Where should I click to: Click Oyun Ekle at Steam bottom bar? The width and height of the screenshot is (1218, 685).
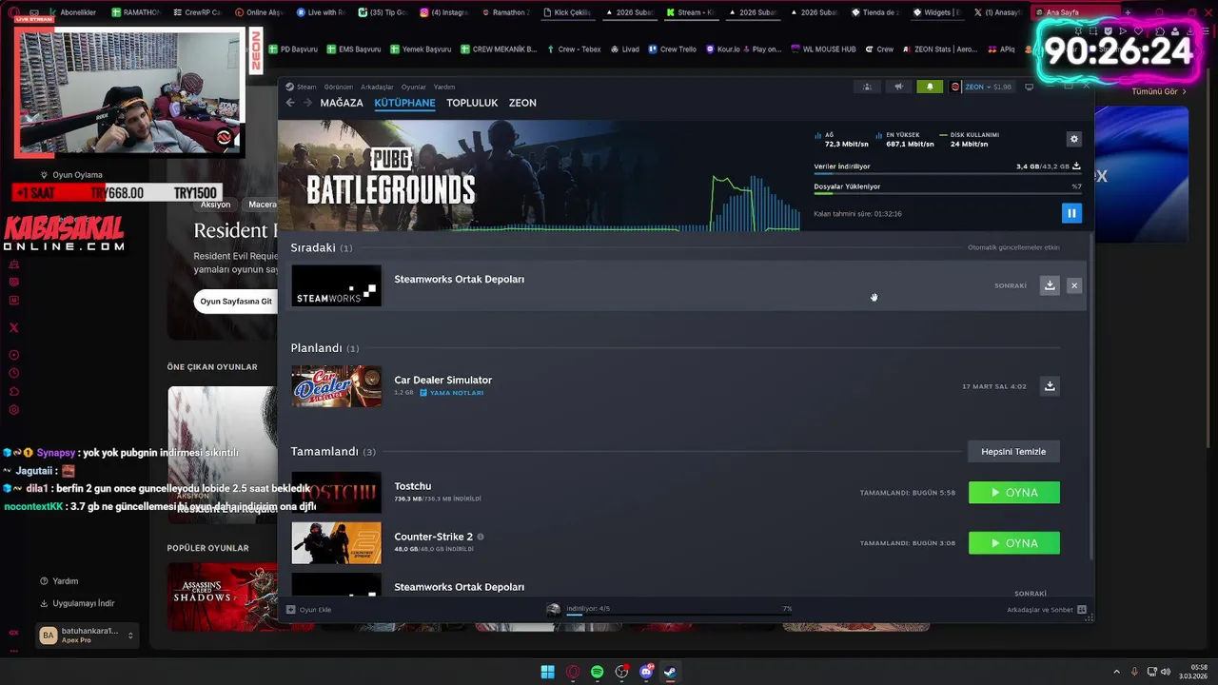(309, 609)
